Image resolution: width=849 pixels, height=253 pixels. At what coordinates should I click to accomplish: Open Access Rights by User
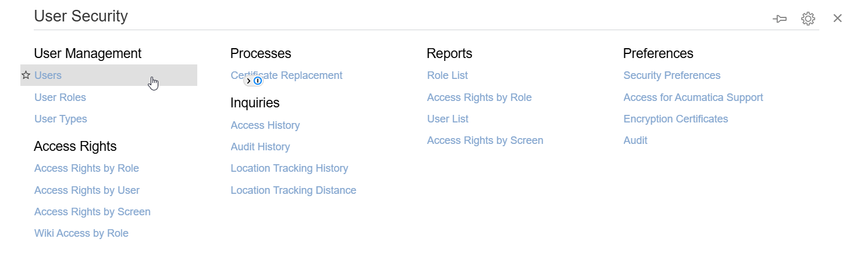tap(87, 190)
